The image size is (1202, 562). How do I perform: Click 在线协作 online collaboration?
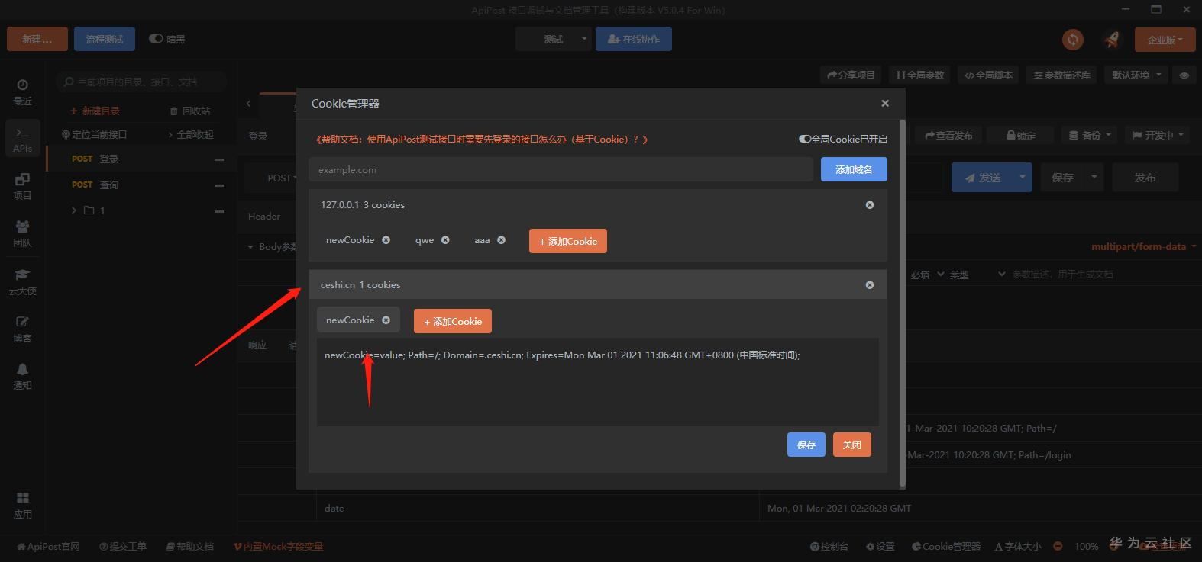[634, 40]
